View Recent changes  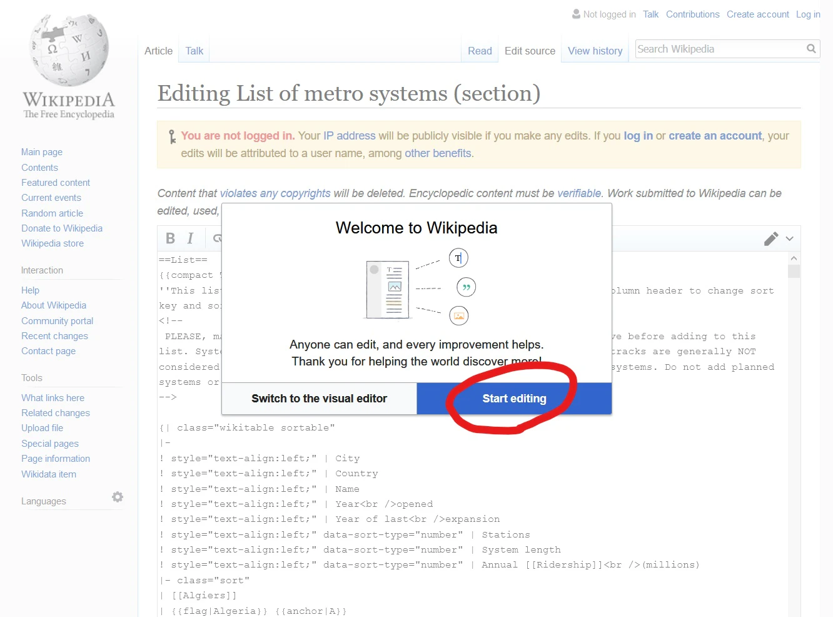(54, 336)
